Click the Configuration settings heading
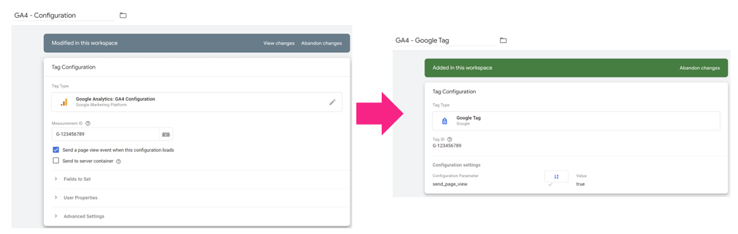Image resolution: width=738 pixels, height=234 pixels. pyautogui.click(x=457, y=165)
